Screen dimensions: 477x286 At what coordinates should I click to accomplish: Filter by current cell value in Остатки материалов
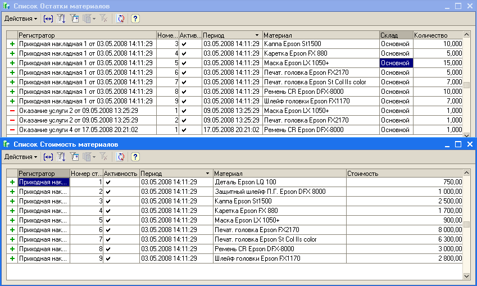click(74, 19)
